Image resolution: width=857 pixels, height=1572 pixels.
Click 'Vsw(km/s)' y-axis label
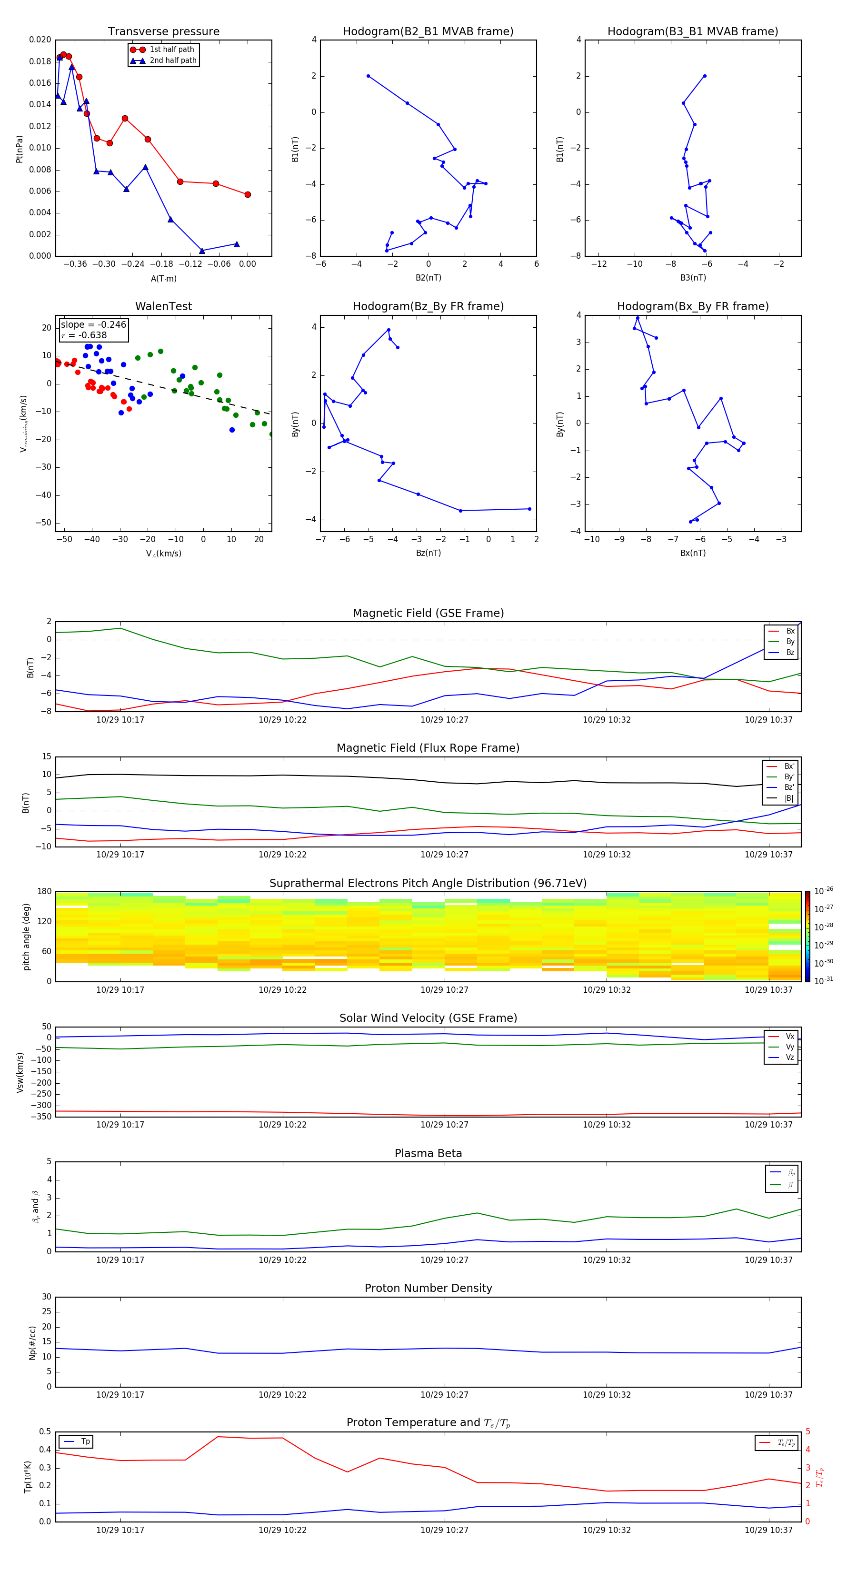[x=20, y=1072]
